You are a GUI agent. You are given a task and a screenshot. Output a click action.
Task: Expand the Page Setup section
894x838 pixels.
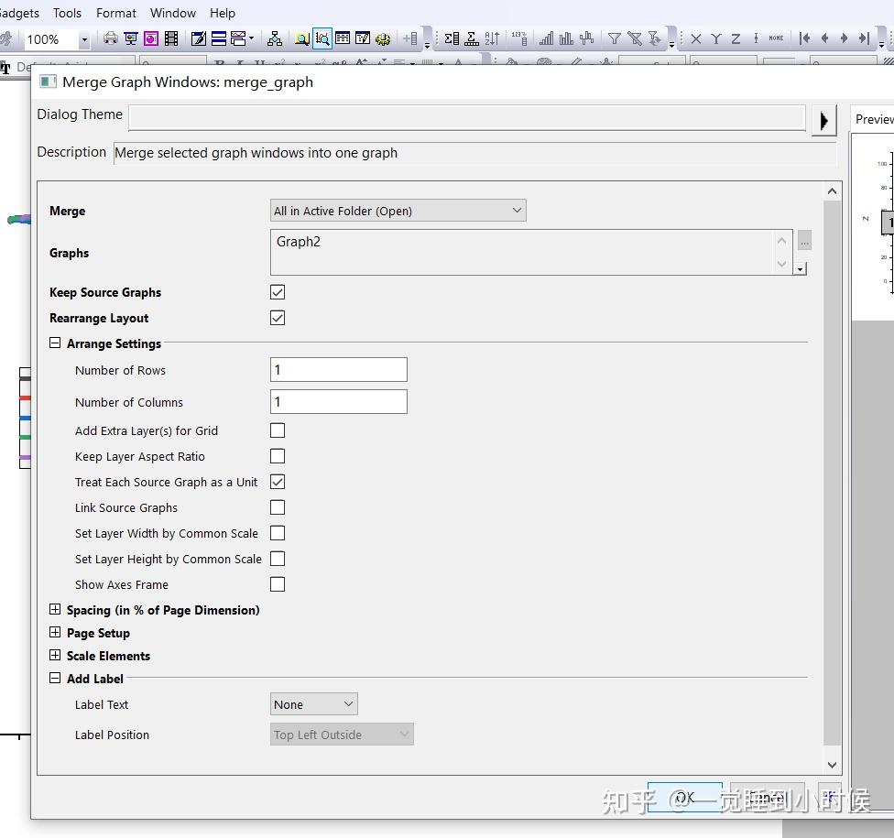point(55,632)
